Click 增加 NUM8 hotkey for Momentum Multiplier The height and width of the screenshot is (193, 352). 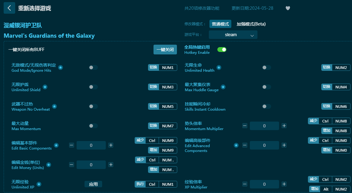[336, 131]
